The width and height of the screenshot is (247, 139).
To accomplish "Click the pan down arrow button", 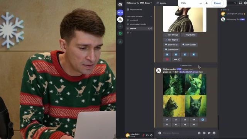I will pos(194,54).
